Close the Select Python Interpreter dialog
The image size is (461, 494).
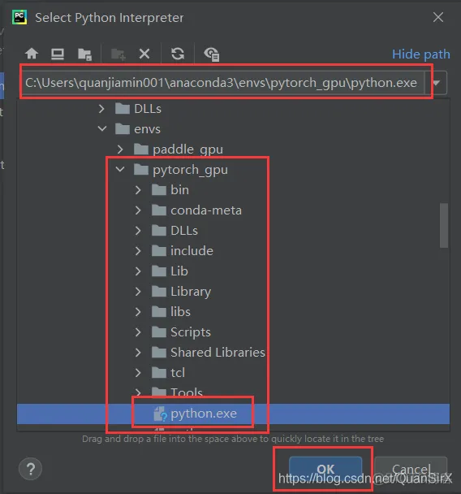click(438, 17)
